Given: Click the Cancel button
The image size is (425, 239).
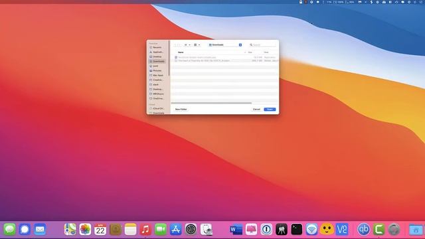Looking at the screenshot, I should point(256,109).
